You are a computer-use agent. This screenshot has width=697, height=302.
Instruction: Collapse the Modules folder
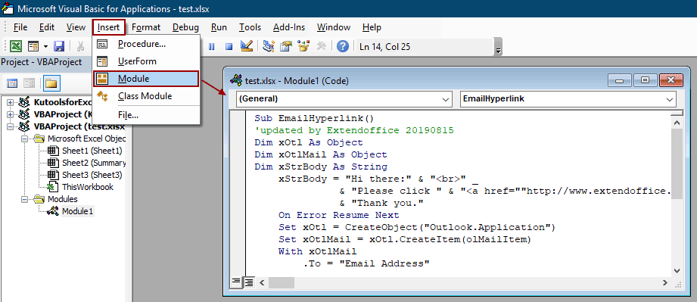tap(25, 199)
